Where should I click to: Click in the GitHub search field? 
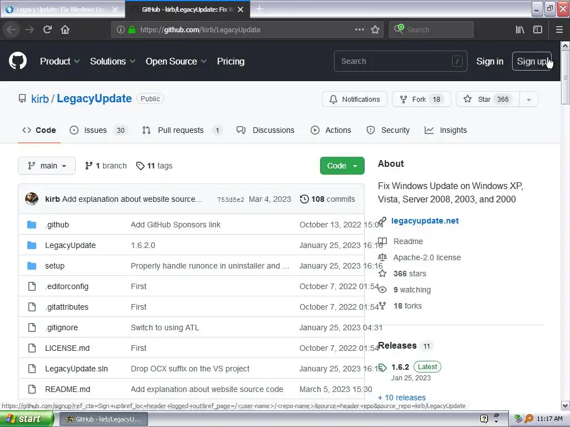click(400, 61)
